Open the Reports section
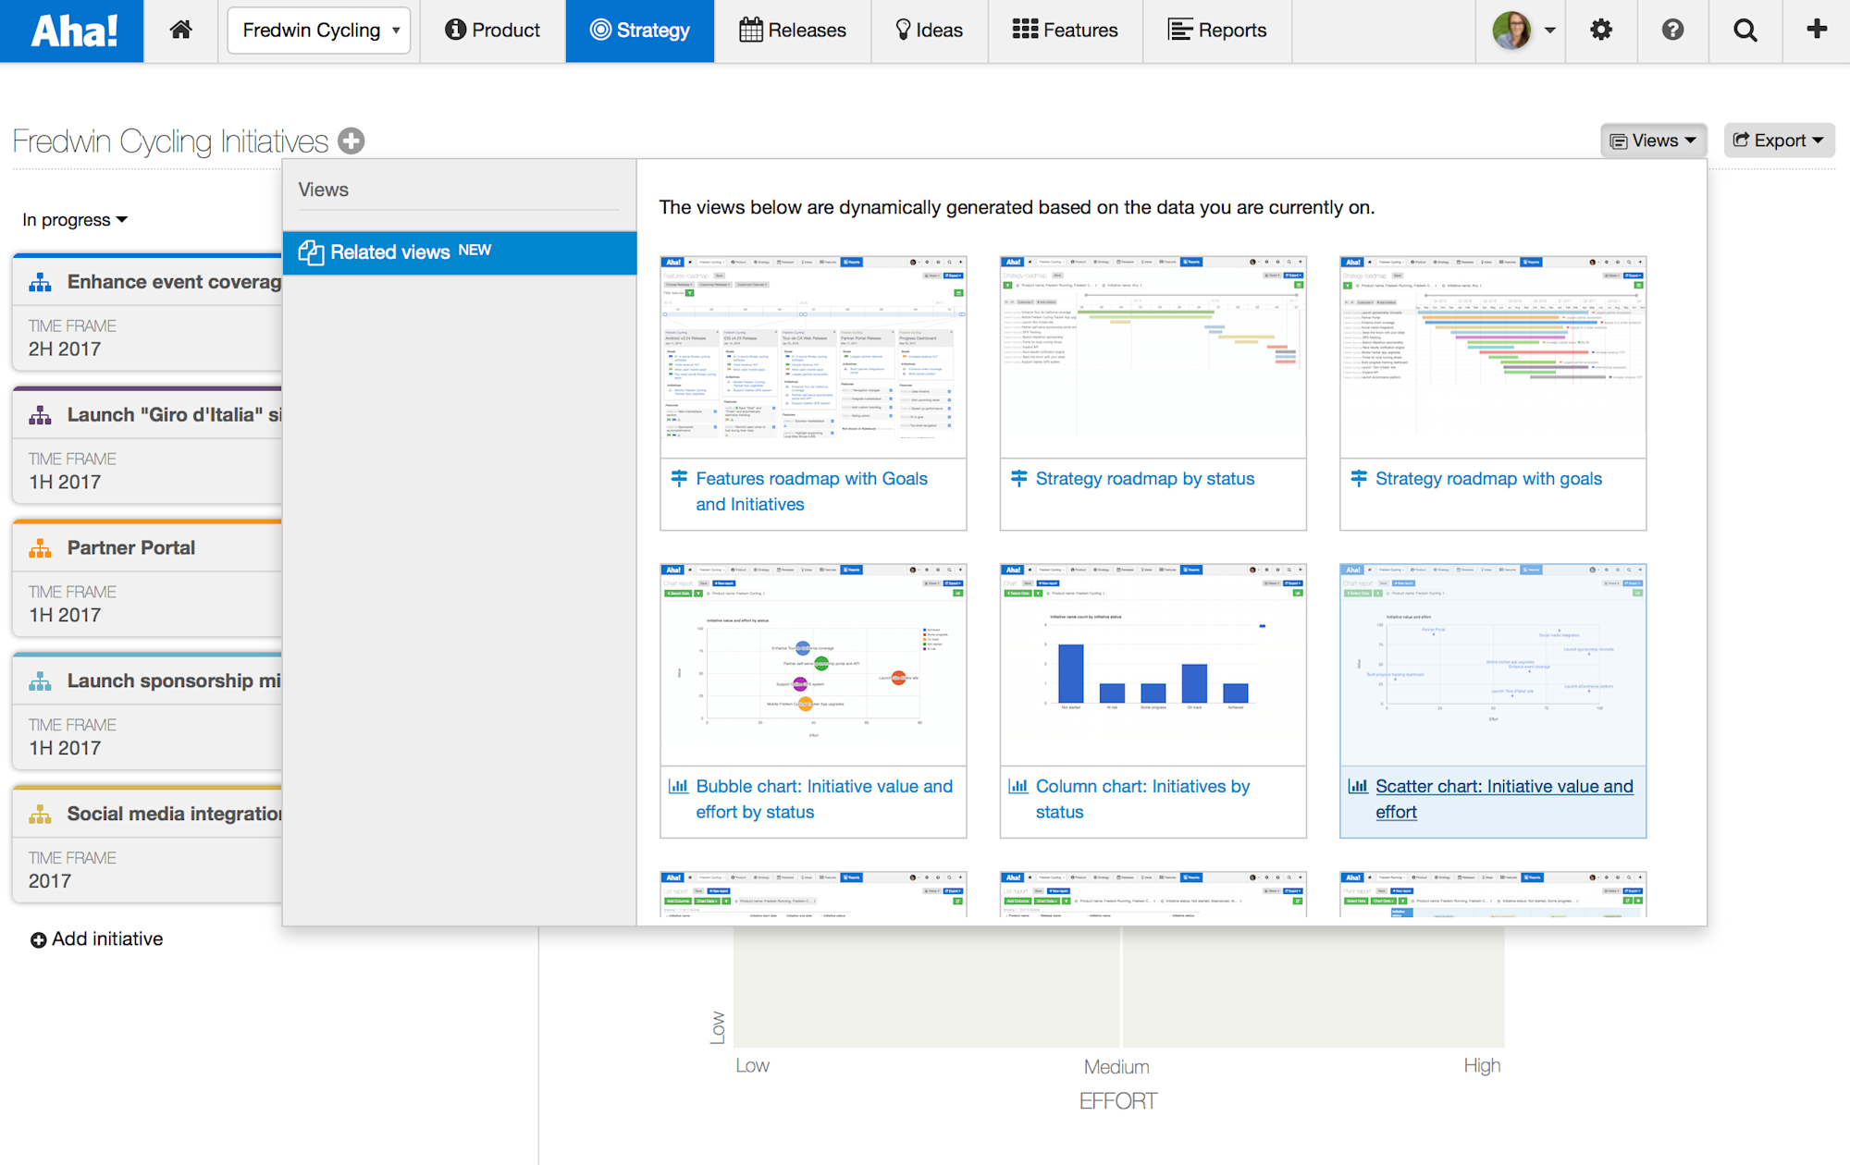The height and width of the screenshot is (1165, 1850). pos(1217,30)
